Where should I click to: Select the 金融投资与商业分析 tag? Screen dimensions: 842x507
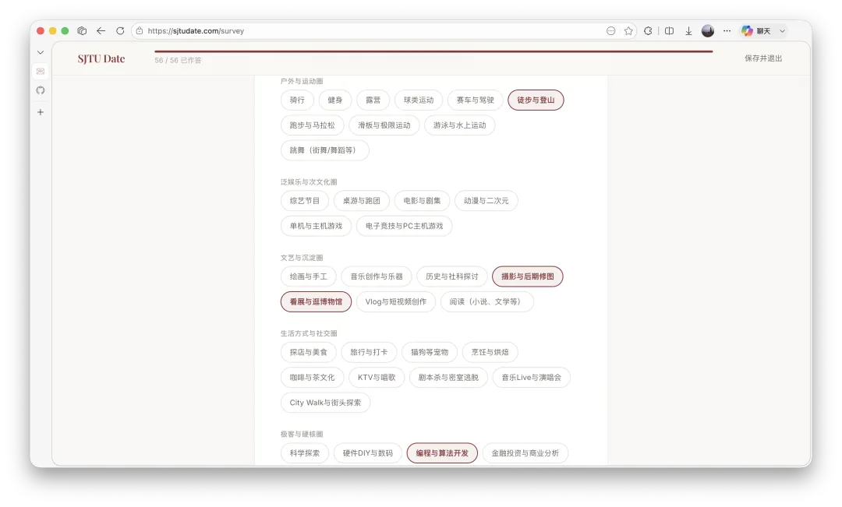point(525,453)
